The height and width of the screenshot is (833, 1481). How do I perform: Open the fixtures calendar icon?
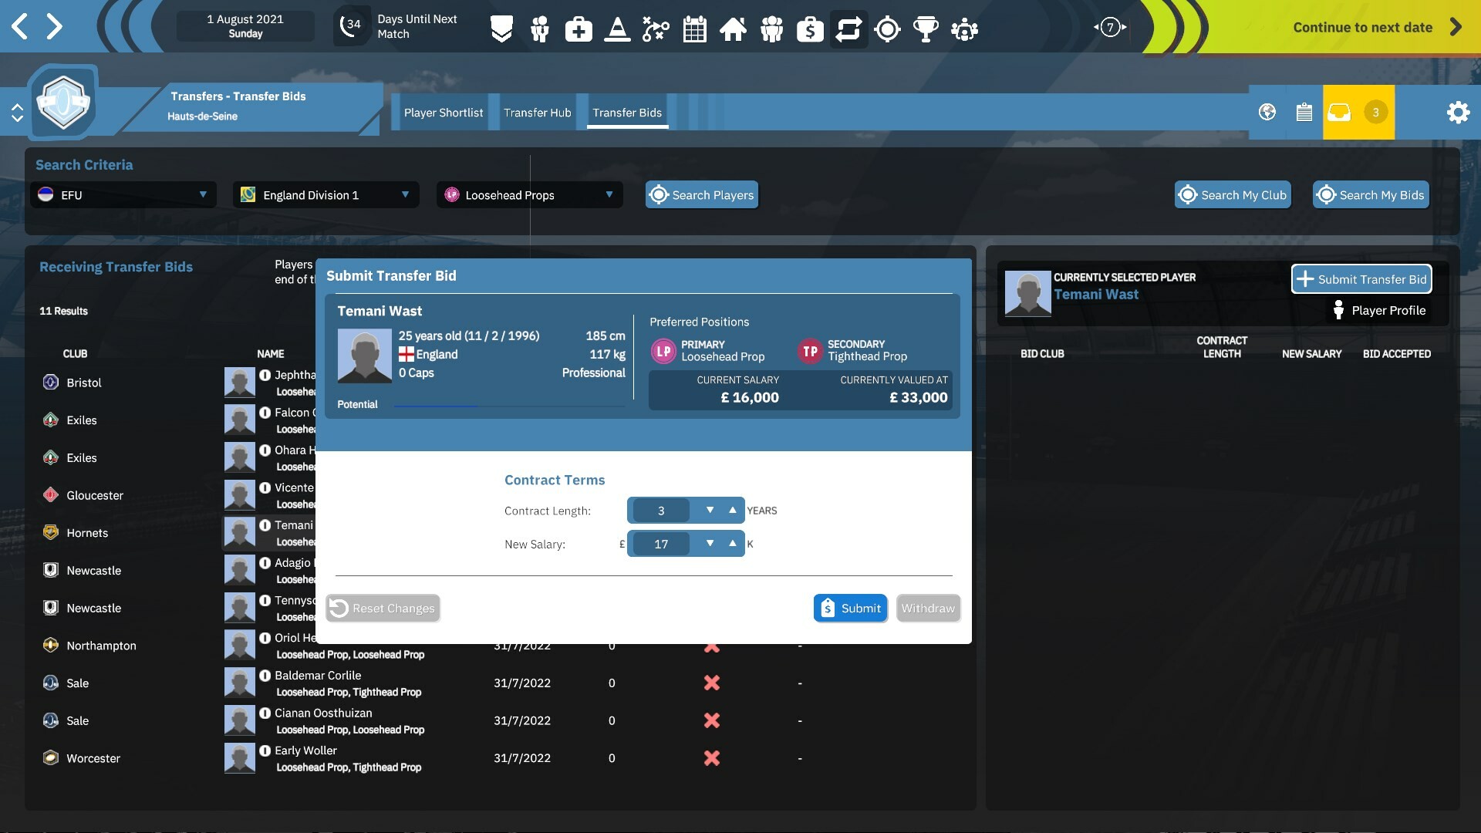[x=694, y=29]
